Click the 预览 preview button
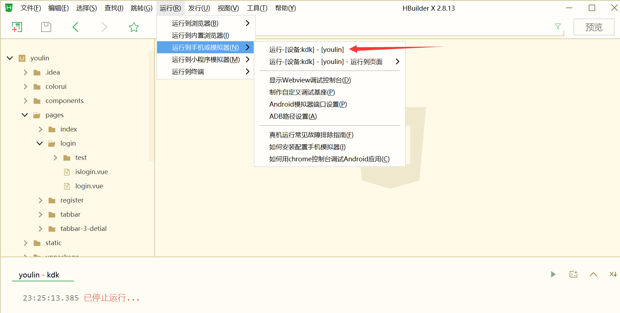620x313 pixels. point(594,27)
